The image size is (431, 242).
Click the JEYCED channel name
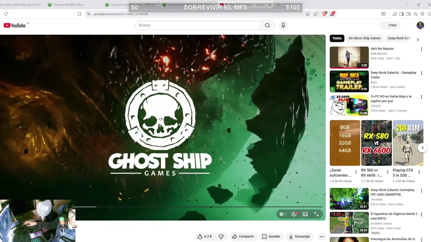(375, 106)
